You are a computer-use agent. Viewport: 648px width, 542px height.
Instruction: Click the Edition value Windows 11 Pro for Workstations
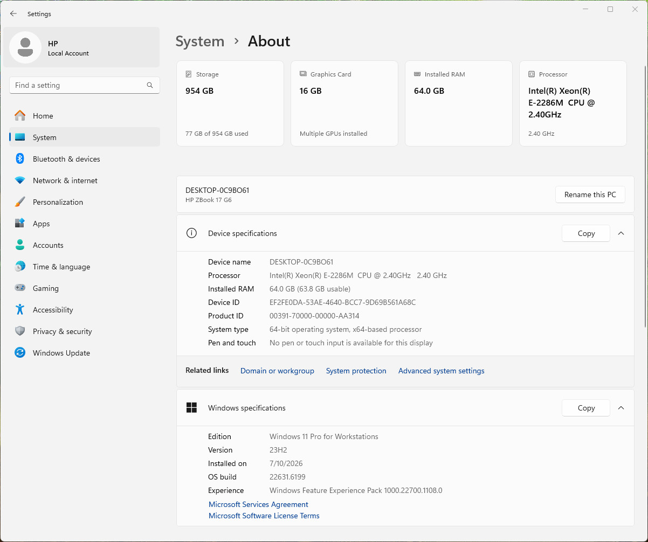[324, 436]
